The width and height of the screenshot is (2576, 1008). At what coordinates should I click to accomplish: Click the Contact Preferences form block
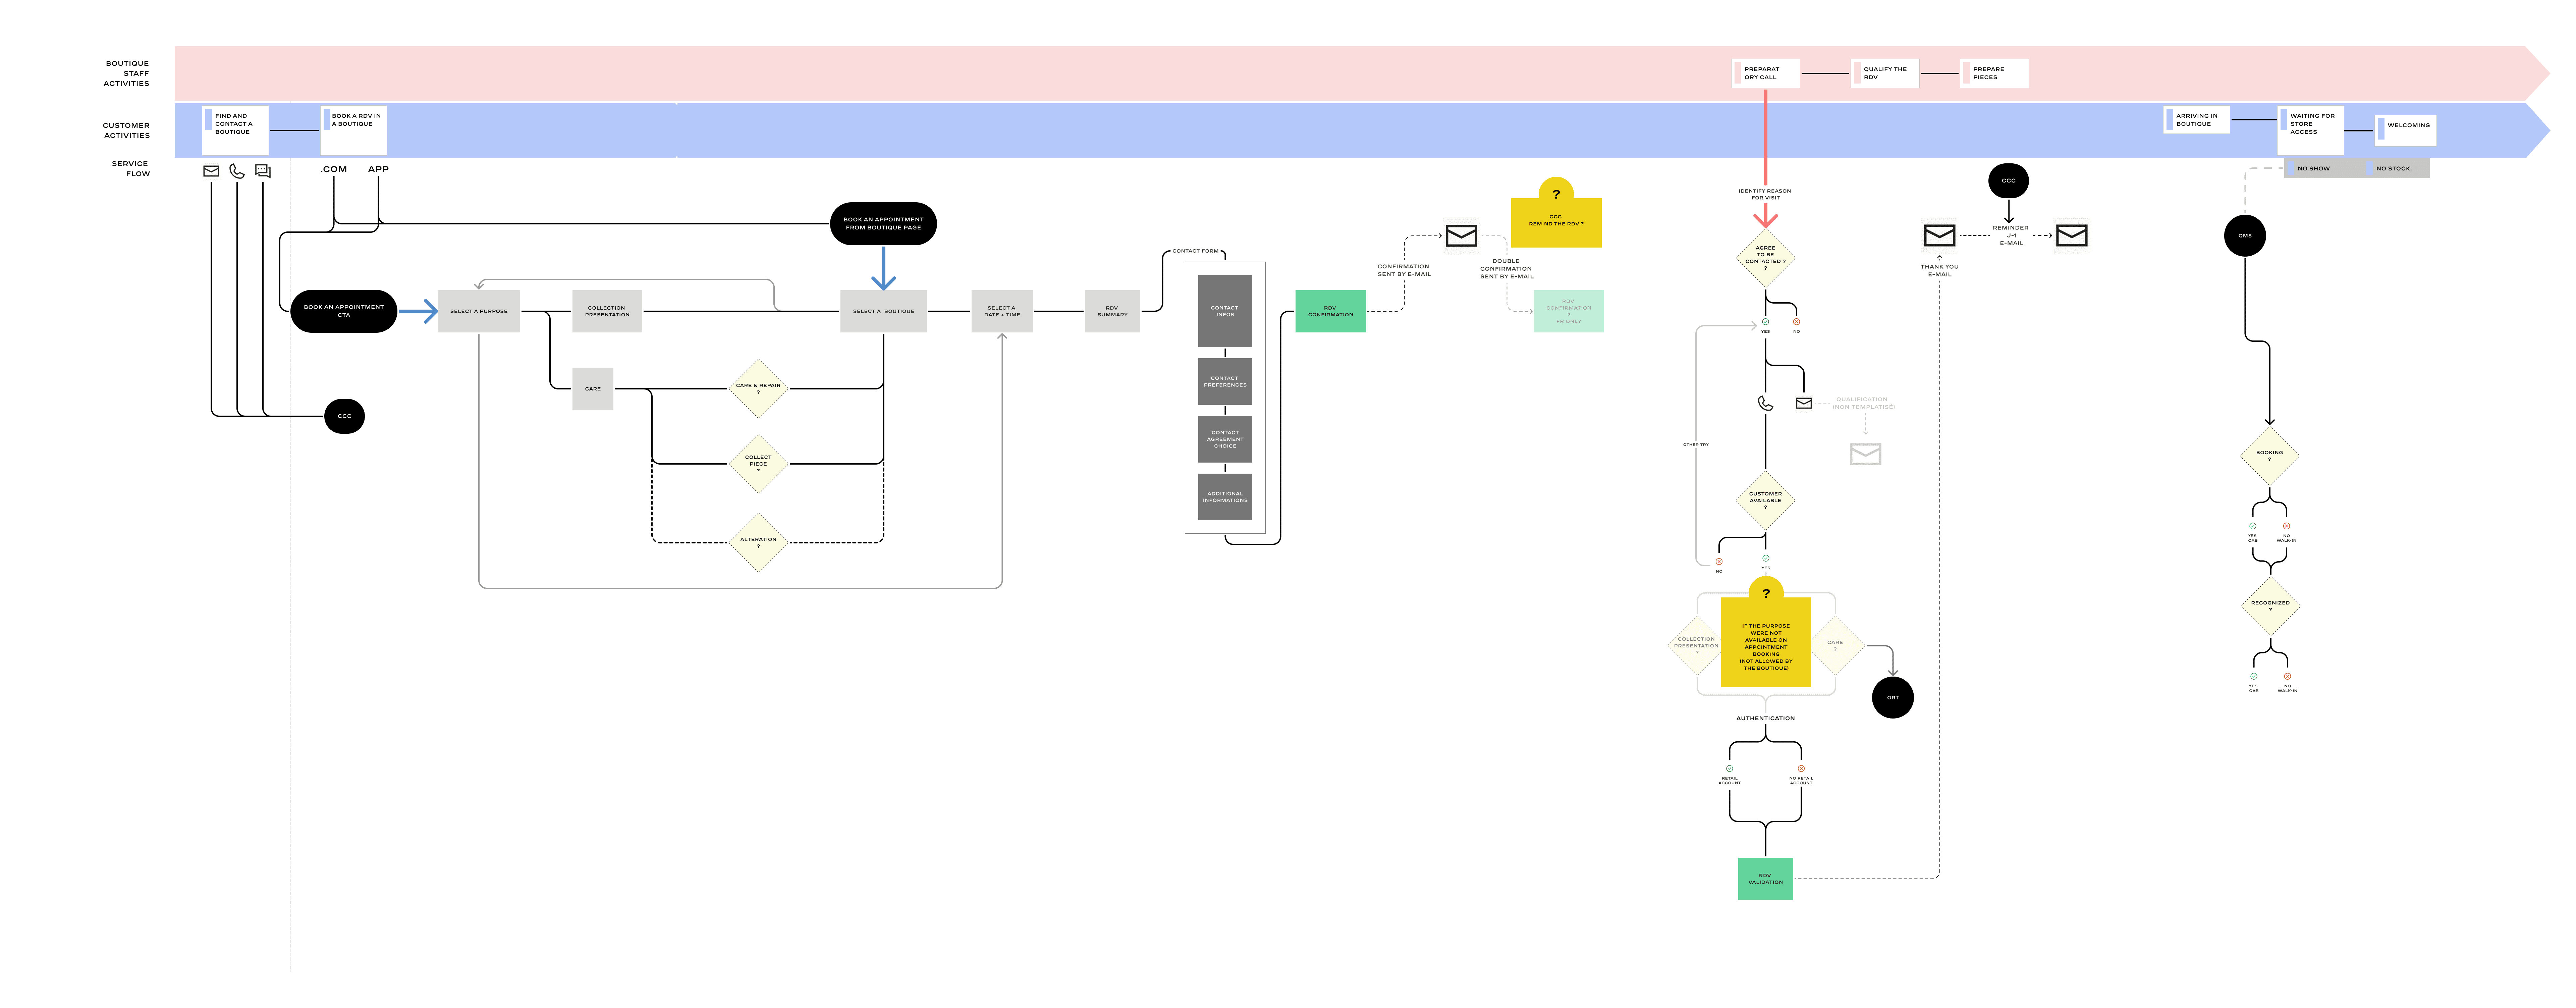pos(1225,382)
